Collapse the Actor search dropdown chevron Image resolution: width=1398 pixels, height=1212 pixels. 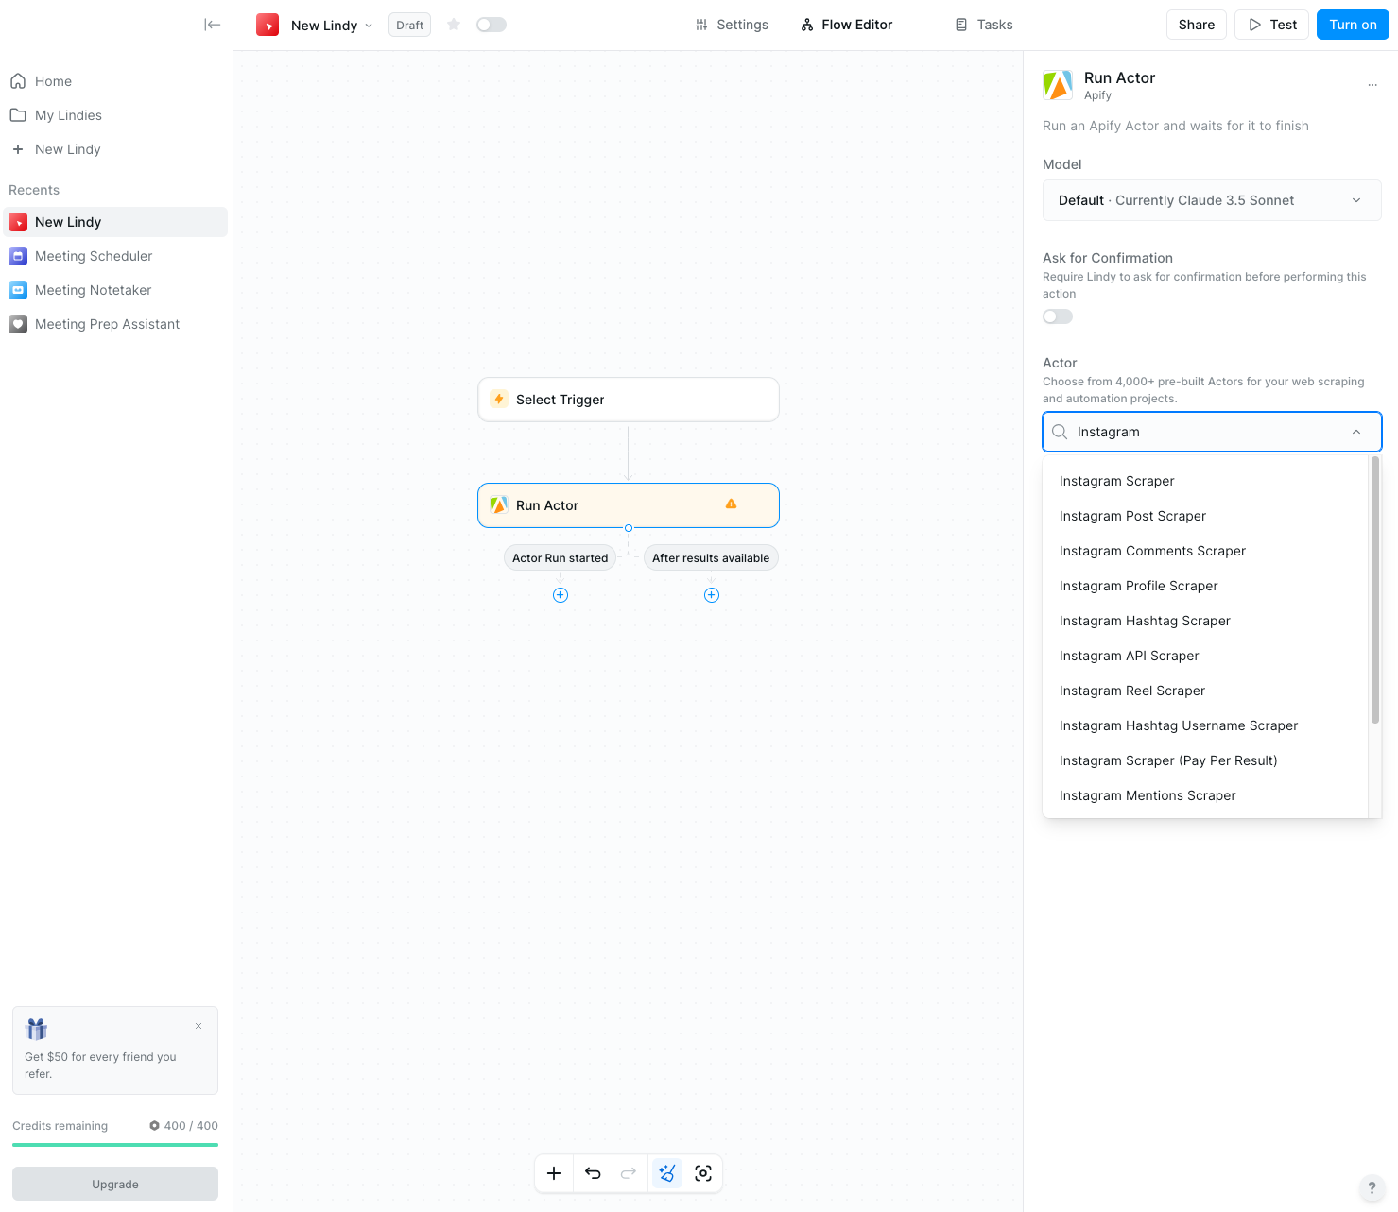(x=1356, y=432)
